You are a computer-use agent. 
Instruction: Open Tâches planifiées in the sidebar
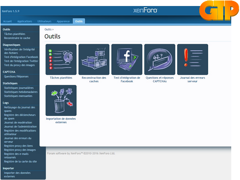(15, 34)
